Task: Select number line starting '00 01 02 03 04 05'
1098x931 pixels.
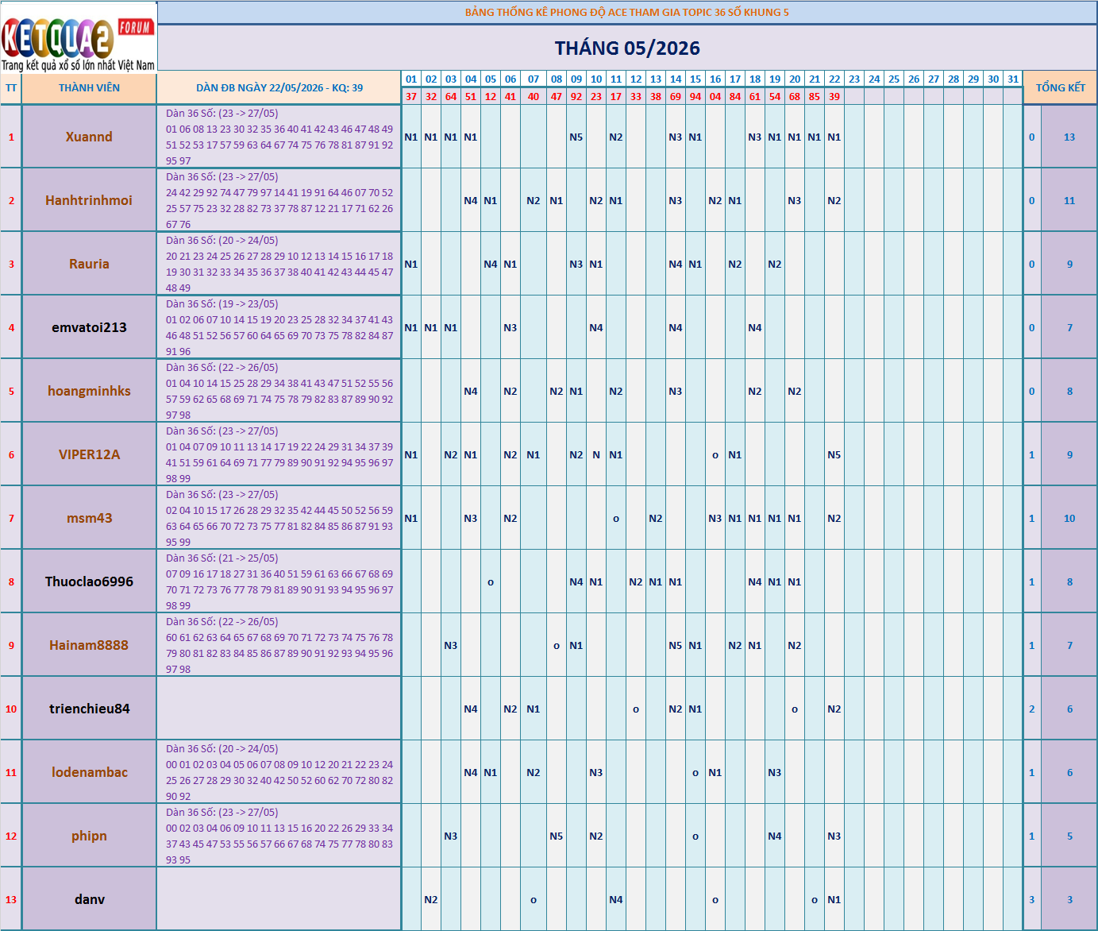Action: click(279, 764)
